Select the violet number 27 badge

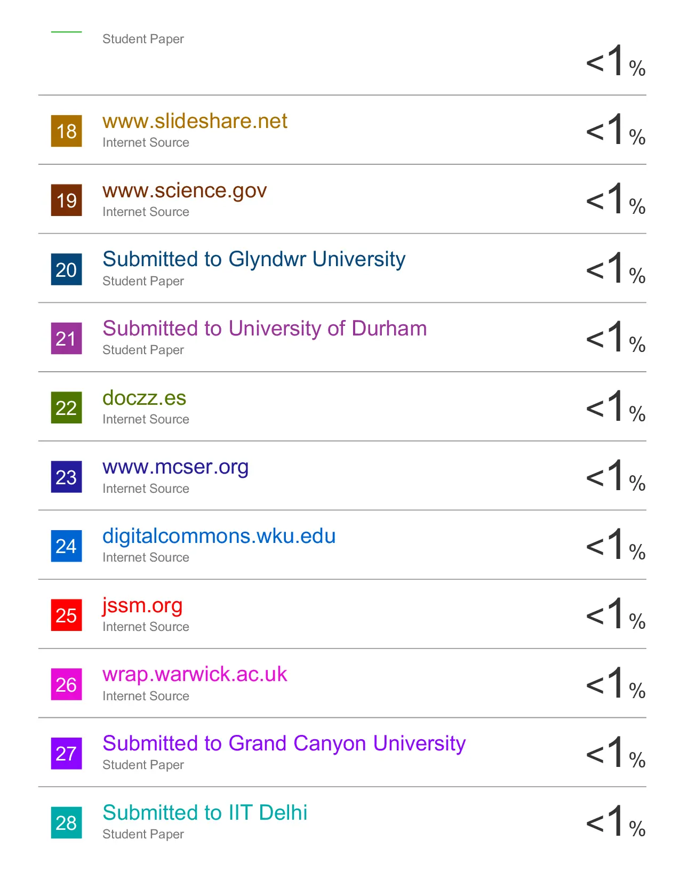pos(66,753)
